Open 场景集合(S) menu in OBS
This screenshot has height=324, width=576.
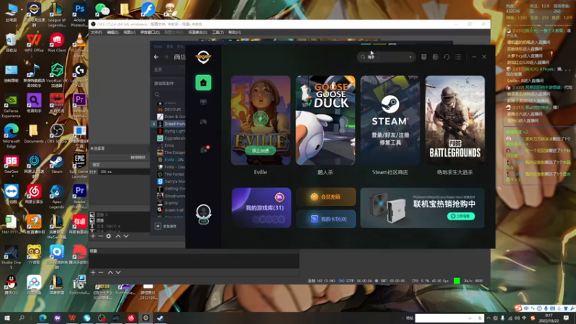click(197, 32)
